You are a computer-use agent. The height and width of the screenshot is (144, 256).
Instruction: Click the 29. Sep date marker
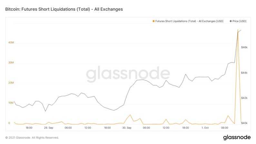pyautogui.click(x=48, y=128)
